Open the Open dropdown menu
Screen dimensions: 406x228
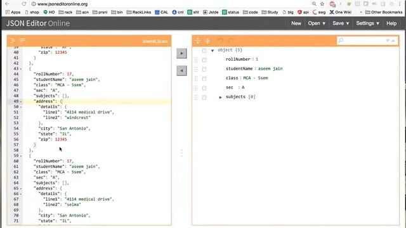tap(317, 23)
